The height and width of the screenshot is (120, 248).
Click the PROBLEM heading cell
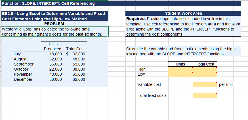pyautogui.click(x=54, y=24)
